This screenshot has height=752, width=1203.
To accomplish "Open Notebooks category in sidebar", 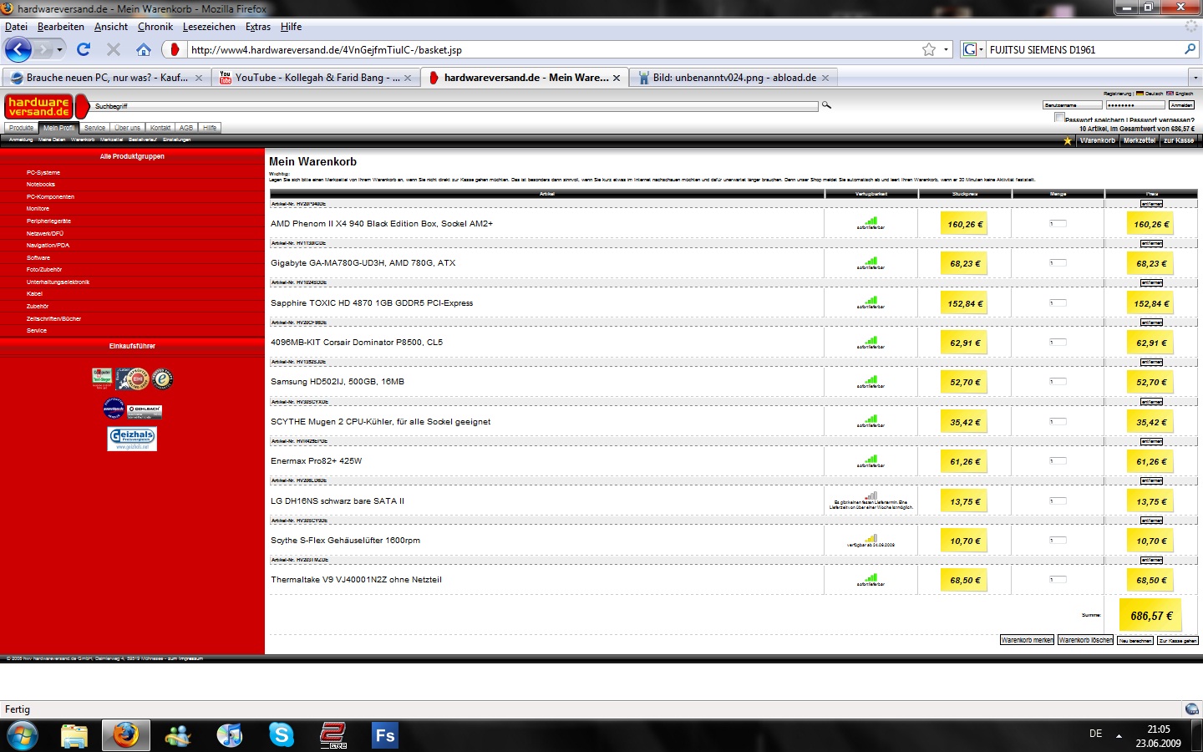I will pos(40,184).
